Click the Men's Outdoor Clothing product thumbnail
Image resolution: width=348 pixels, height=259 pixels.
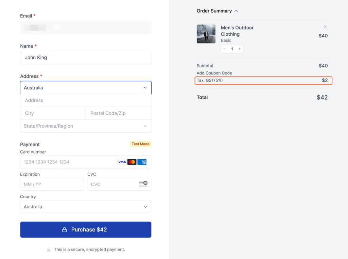pyautogui.click(x=206, y=34)
